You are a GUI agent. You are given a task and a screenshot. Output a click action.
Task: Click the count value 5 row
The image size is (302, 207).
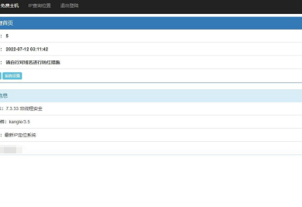[x=7, y=36]
